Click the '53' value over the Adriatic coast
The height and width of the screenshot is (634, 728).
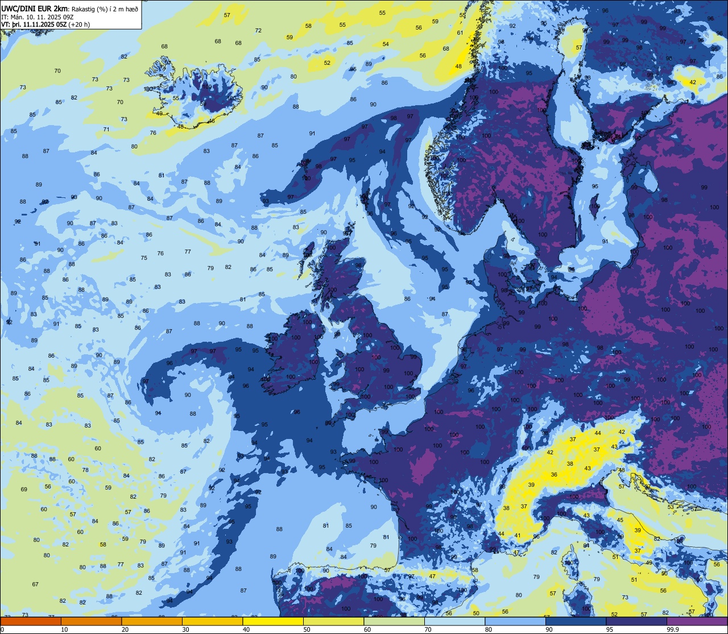tap(671, 507)
